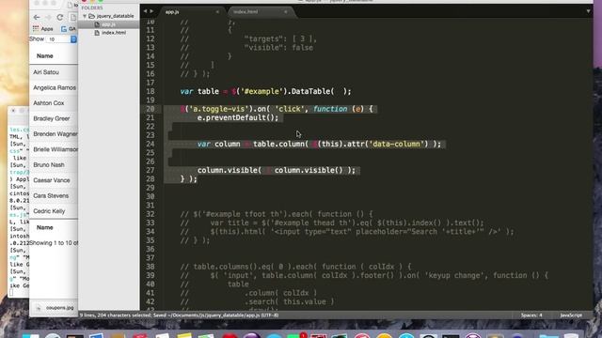Viewport: 602px width, 338px height.
Task: Select the Ashton Cox row
Action: point(54,103)
